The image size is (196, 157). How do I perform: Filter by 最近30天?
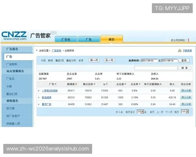(71, 61)
